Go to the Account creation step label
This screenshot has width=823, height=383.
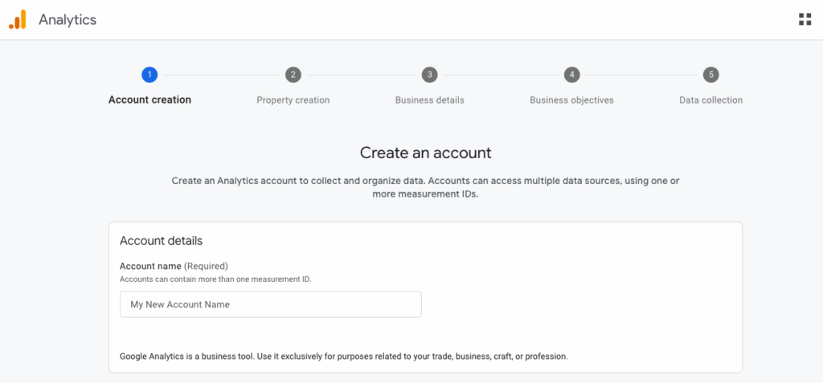click(149, 100)
